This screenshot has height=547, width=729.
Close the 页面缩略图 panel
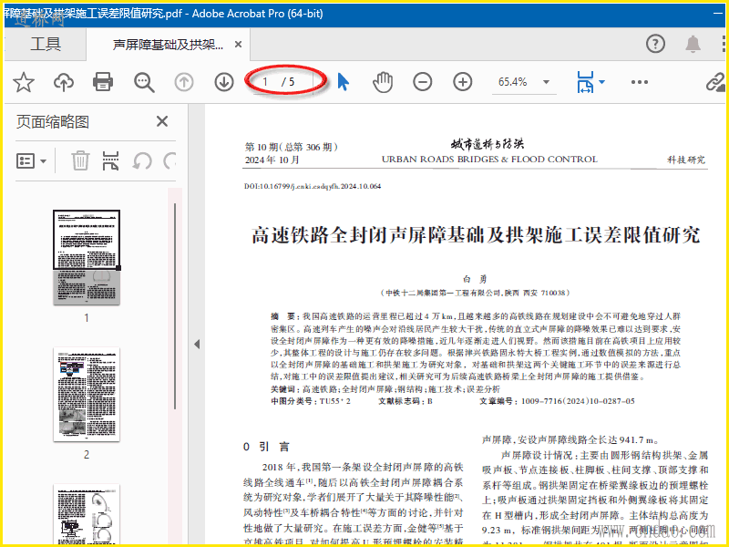coord(162,122)
